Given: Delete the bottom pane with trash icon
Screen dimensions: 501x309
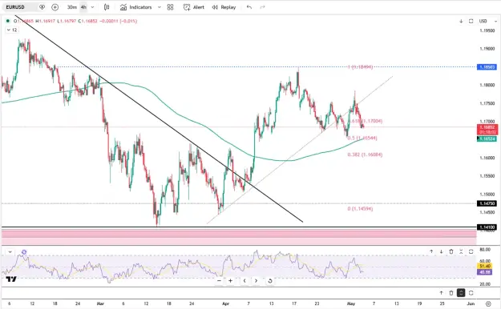Looking at the screenshot, I should click(x=451, y=293).
